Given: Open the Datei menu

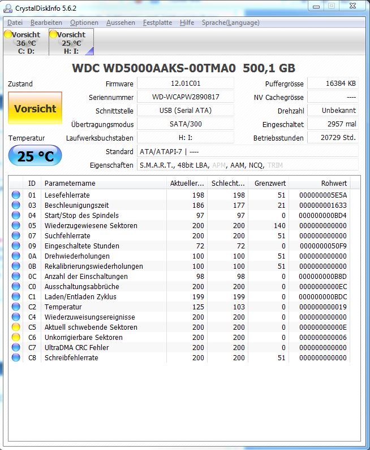Looking at the screenshot, I should tap(15, 23).
